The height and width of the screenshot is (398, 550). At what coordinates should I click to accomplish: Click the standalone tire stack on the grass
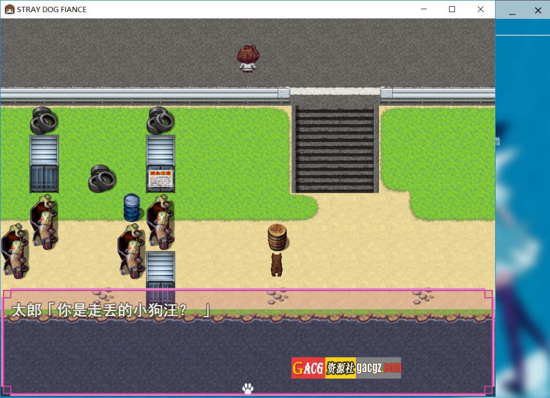click(102, 178)
